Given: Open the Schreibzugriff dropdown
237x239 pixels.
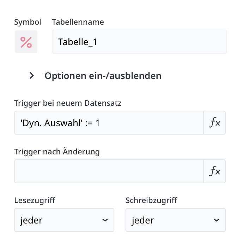Looking at the screenshot, I should click(175, 220).
